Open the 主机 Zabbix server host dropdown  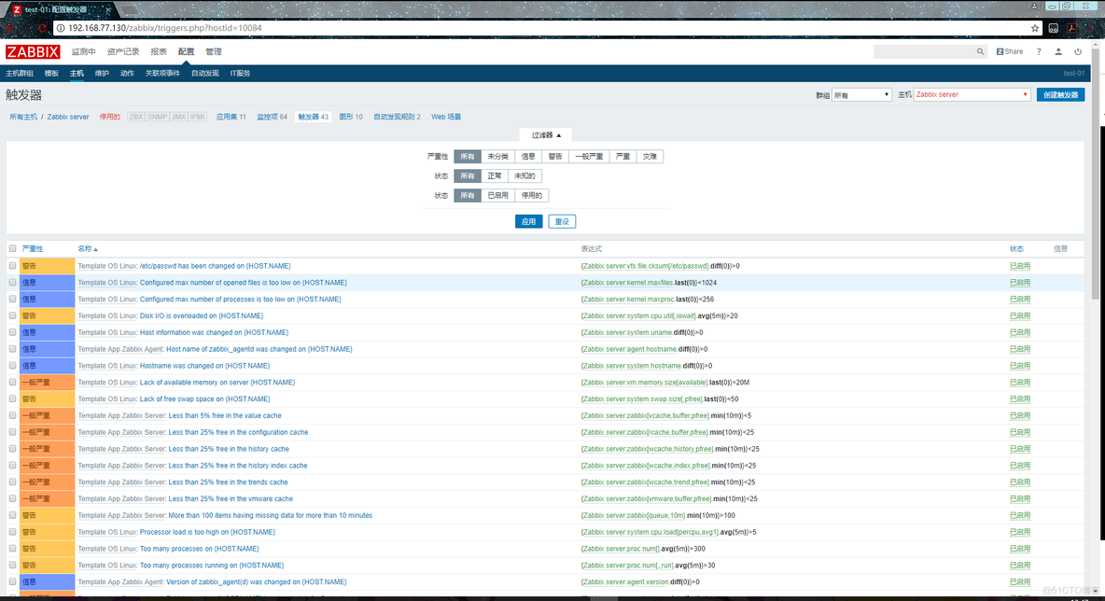(972, 94)
